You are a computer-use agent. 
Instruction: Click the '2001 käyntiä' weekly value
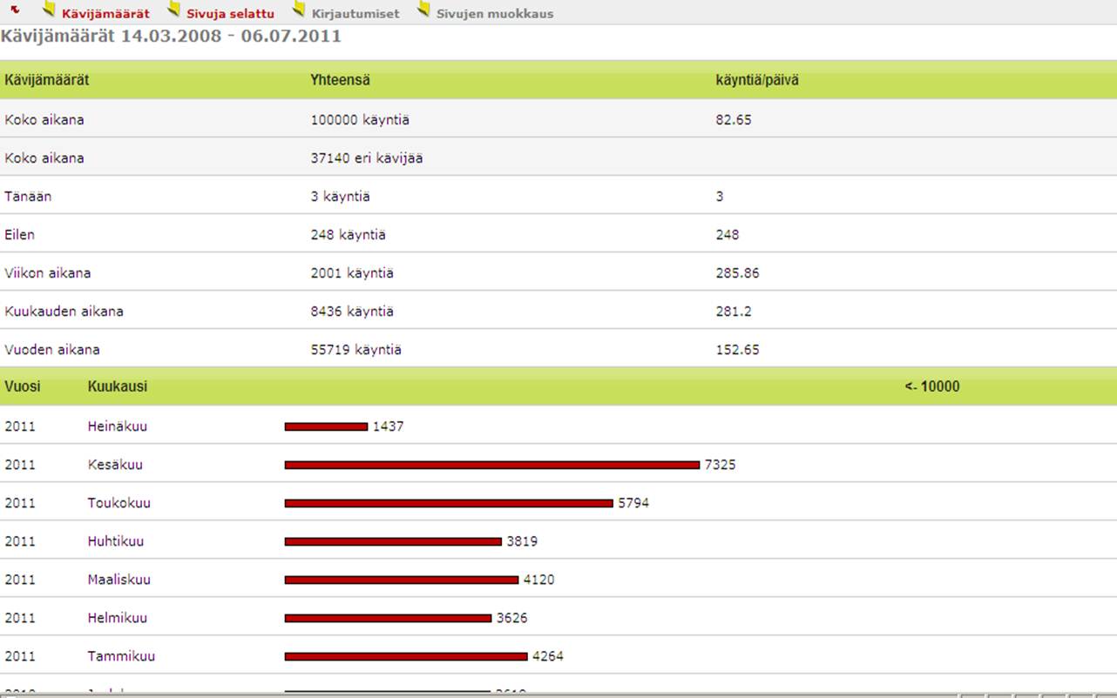(352, 273)
